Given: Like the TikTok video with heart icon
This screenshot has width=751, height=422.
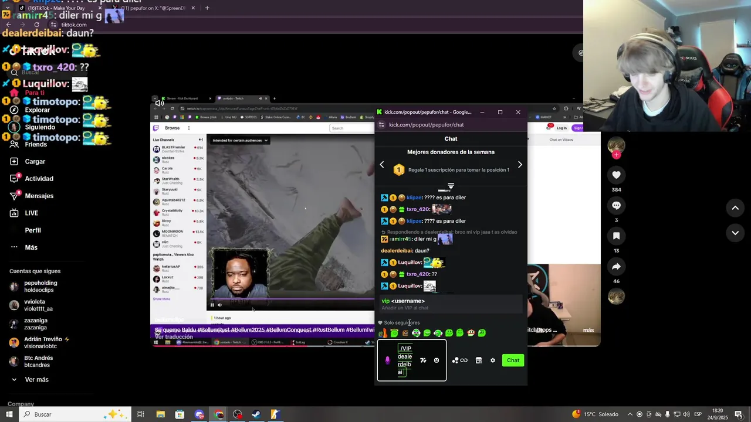Looking at the screenshot, I should pyautogui.click(x=616, y=175).
